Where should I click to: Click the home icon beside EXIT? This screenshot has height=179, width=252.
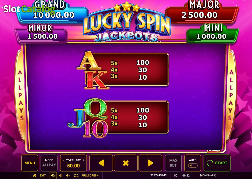click(35, 176)
